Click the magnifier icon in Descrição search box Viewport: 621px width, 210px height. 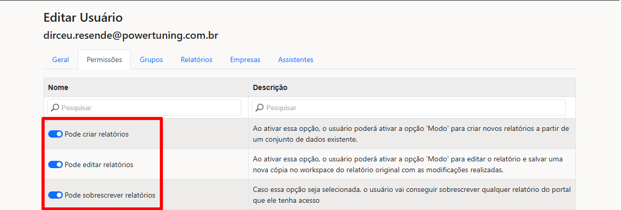pyautogui.click(x=260, y=108)
